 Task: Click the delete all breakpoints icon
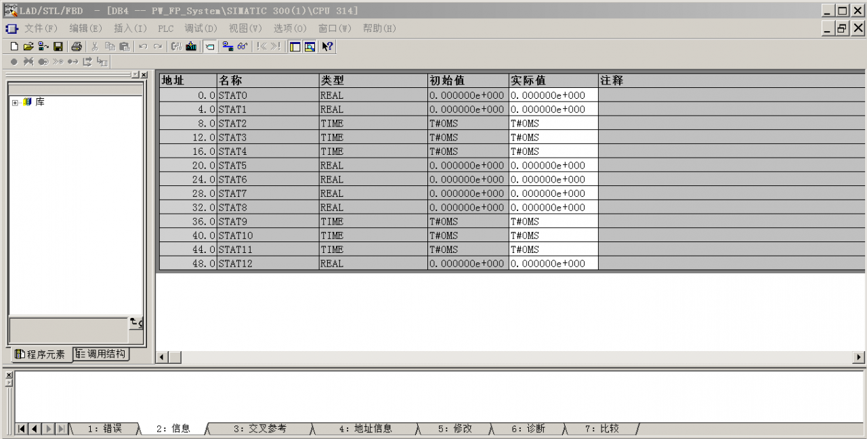pos(28,62)
